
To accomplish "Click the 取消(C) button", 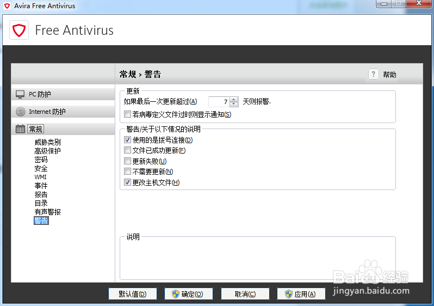I will pos(245,294).
